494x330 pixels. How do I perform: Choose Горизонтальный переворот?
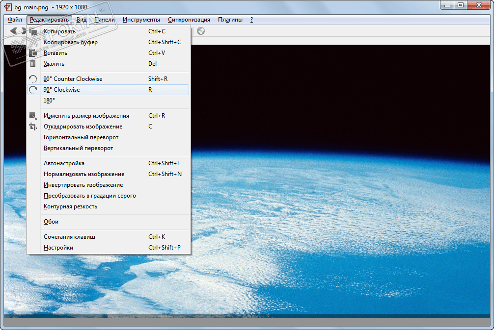pos(81,137)
